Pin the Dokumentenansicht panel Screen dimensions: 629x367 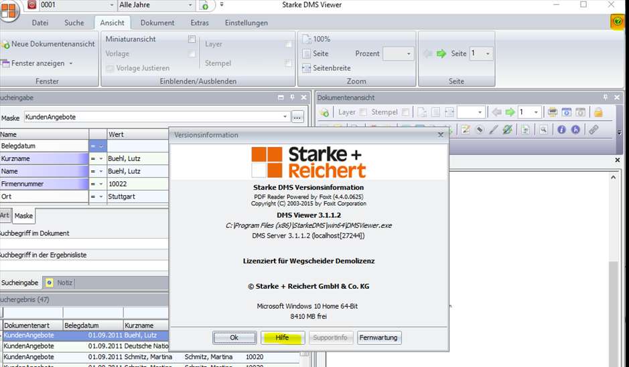(606, 97)
